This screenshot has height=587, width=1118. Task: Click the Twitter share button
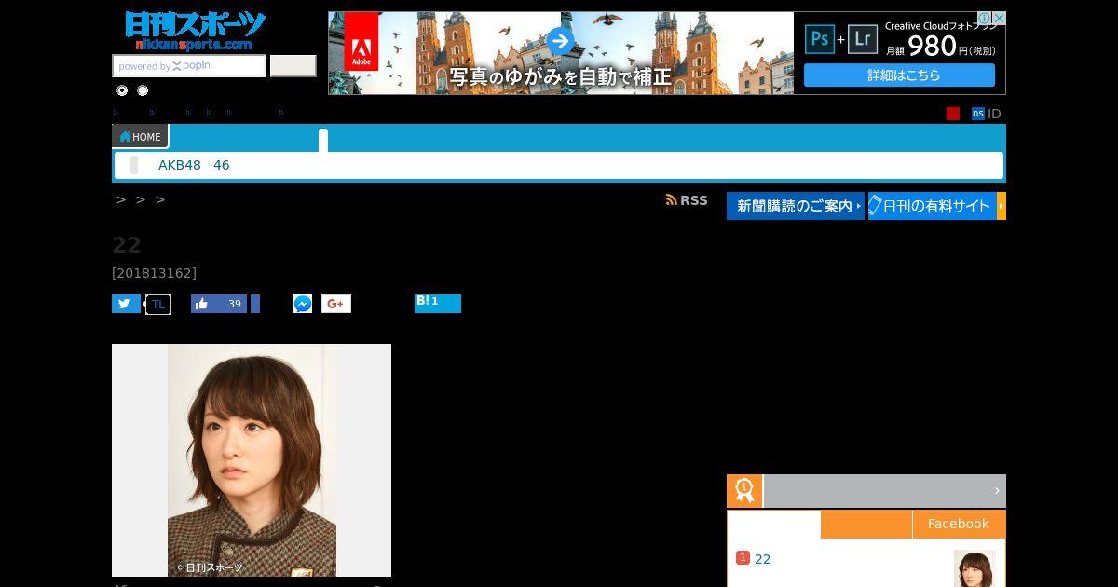click(x=126, y=304)
